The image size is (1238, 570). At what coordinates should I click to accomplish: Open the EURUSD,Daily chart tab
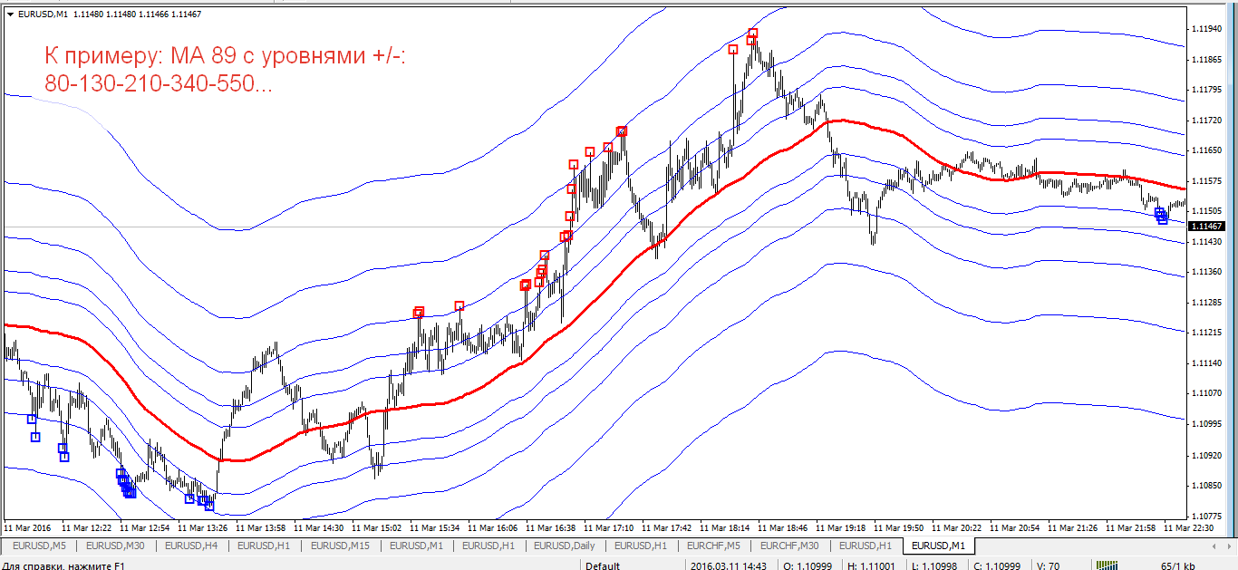pyautogui.click(x=565, y=546)
